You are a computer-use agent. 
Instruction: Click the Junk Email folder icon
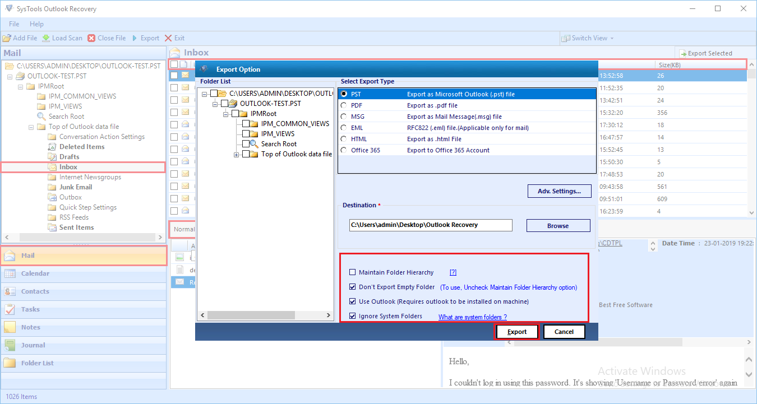[52, 187]
